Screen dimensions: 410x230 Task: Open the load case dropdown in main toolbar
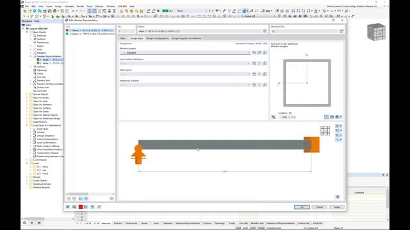pyautogui.click(x=206, y=11)
